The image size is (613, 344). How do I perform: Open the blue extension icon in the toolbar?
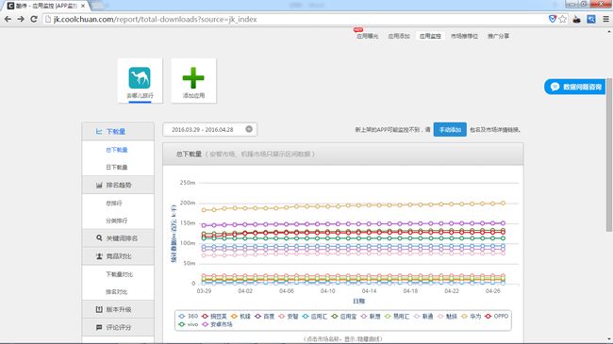(x=591, y=19)
